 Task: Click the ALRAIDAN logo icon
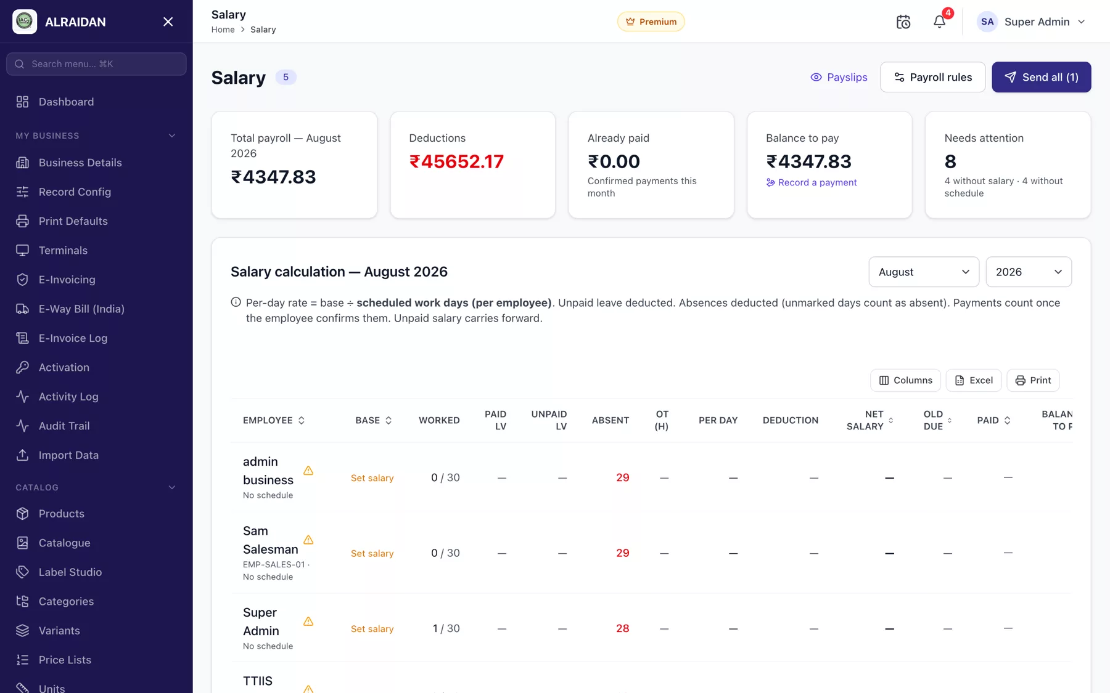[x=25, y=22]
